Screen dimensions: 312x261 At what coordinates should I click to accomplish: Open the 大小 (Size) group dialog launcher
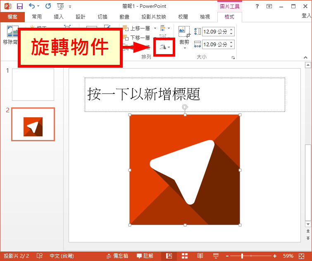(x=233, y=57)
